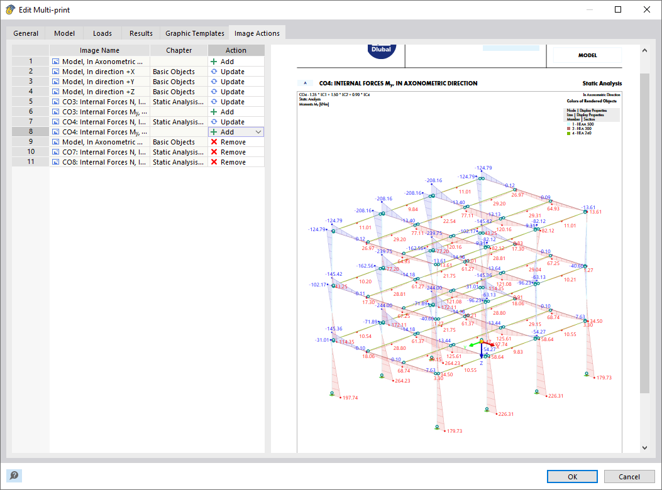Image resolution: width=662 pixels, height=490 pixels.
Task: Click 'Remove' action text in row 10
Action: click(233, 152)
